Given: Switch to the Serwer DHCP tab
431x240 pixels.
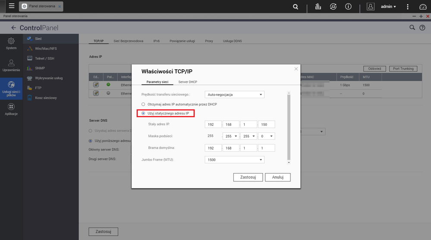Looking at the screenshot, I should click(188, 81).
